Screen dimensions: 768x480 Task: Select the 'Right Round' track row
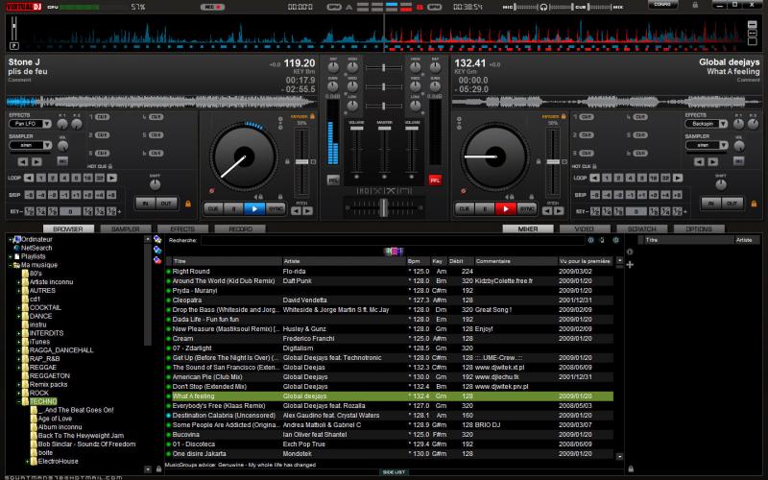(x=390, y=272)
